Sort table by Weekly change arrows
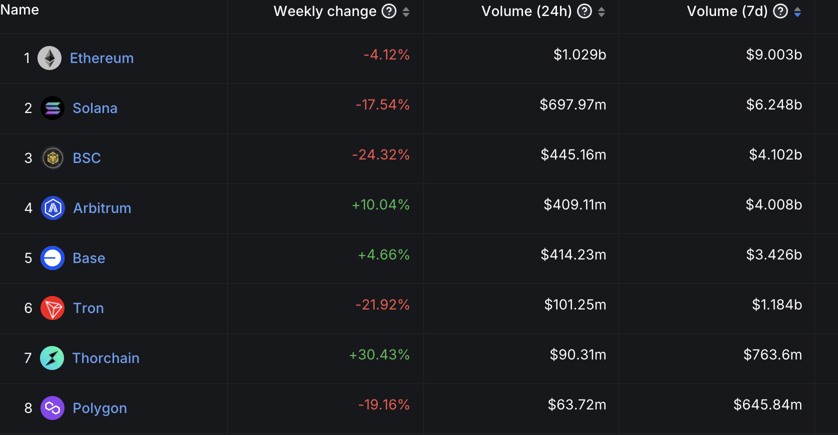Viewport: 838px width, 435px height. (406, 11)
